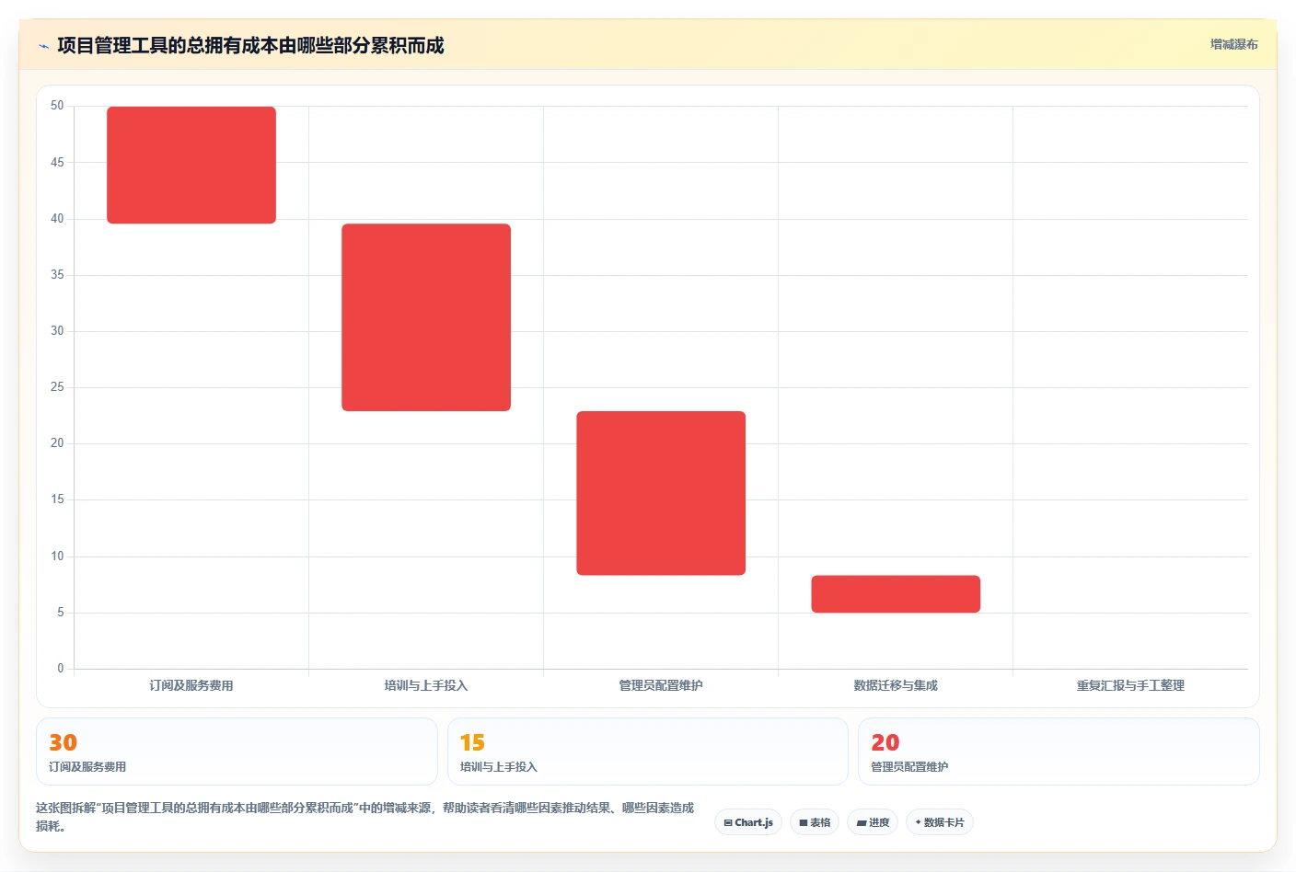The image size is (1296, 872).
Task: Click the chart heading 项目管理工具的总拥有成本
Action: click(250, 45)
